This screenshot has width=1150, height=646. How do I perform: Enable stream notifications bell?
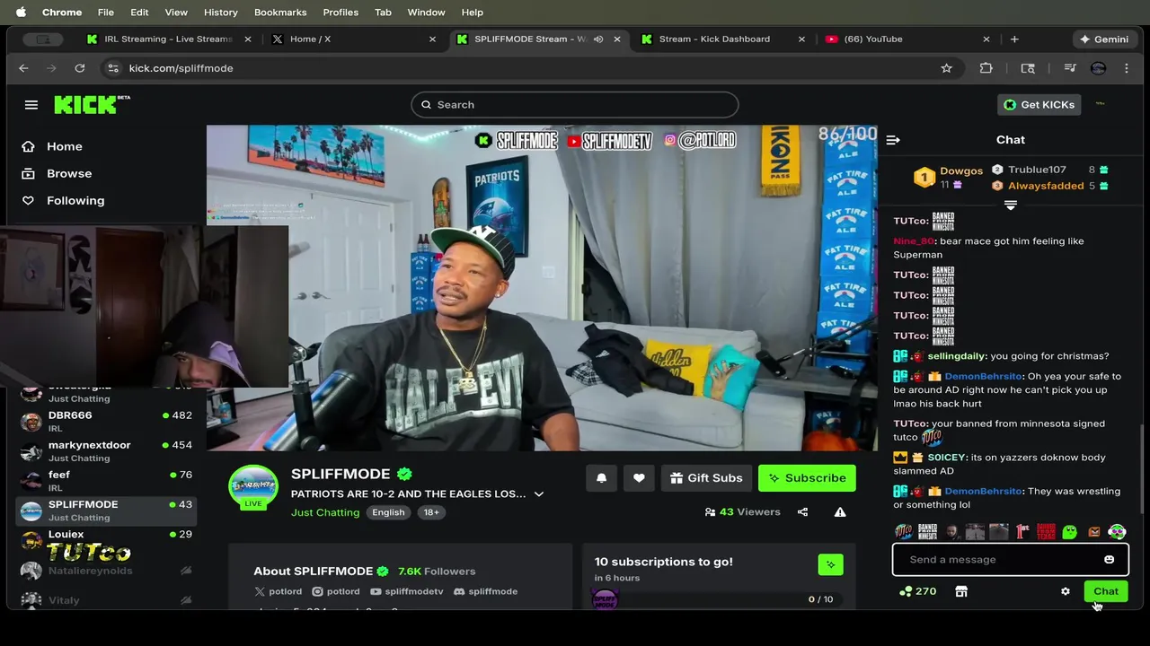[x=602, y=478]
